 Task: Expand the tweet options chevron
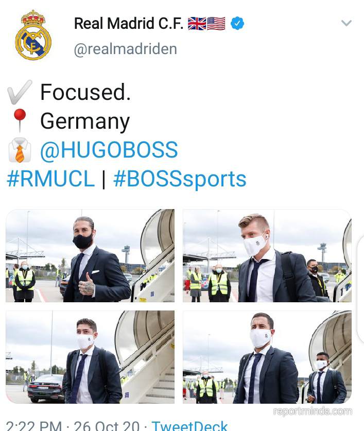coord(346,23)
